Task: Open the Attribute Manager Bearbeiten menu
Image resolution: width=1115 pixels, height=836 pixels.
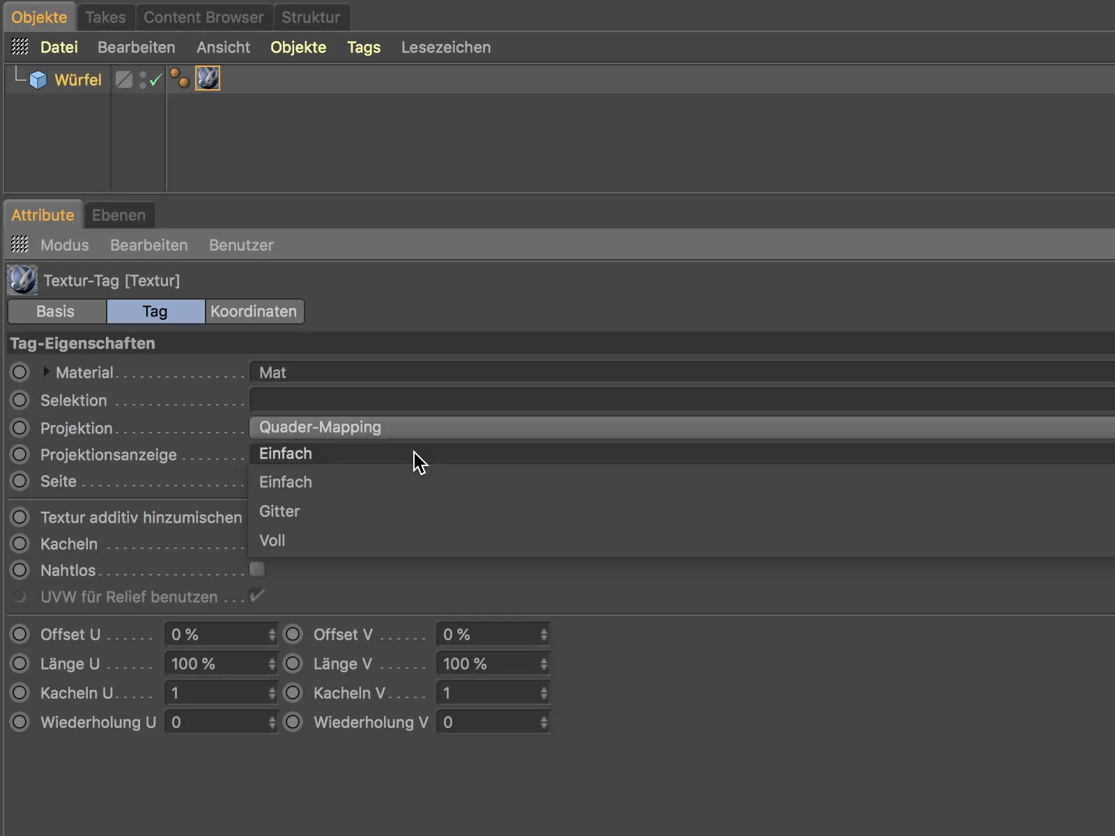Action: [x=149, y=245]
